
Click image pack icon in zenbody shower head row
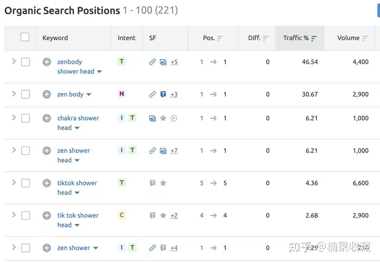click(x=163, y=62)
